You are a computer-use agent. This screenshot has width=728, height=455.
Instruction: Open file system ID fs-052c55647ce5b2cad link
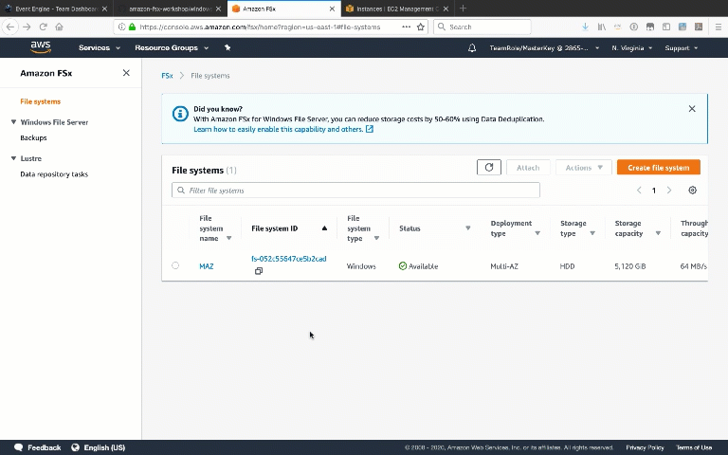(x=289, y=259)
